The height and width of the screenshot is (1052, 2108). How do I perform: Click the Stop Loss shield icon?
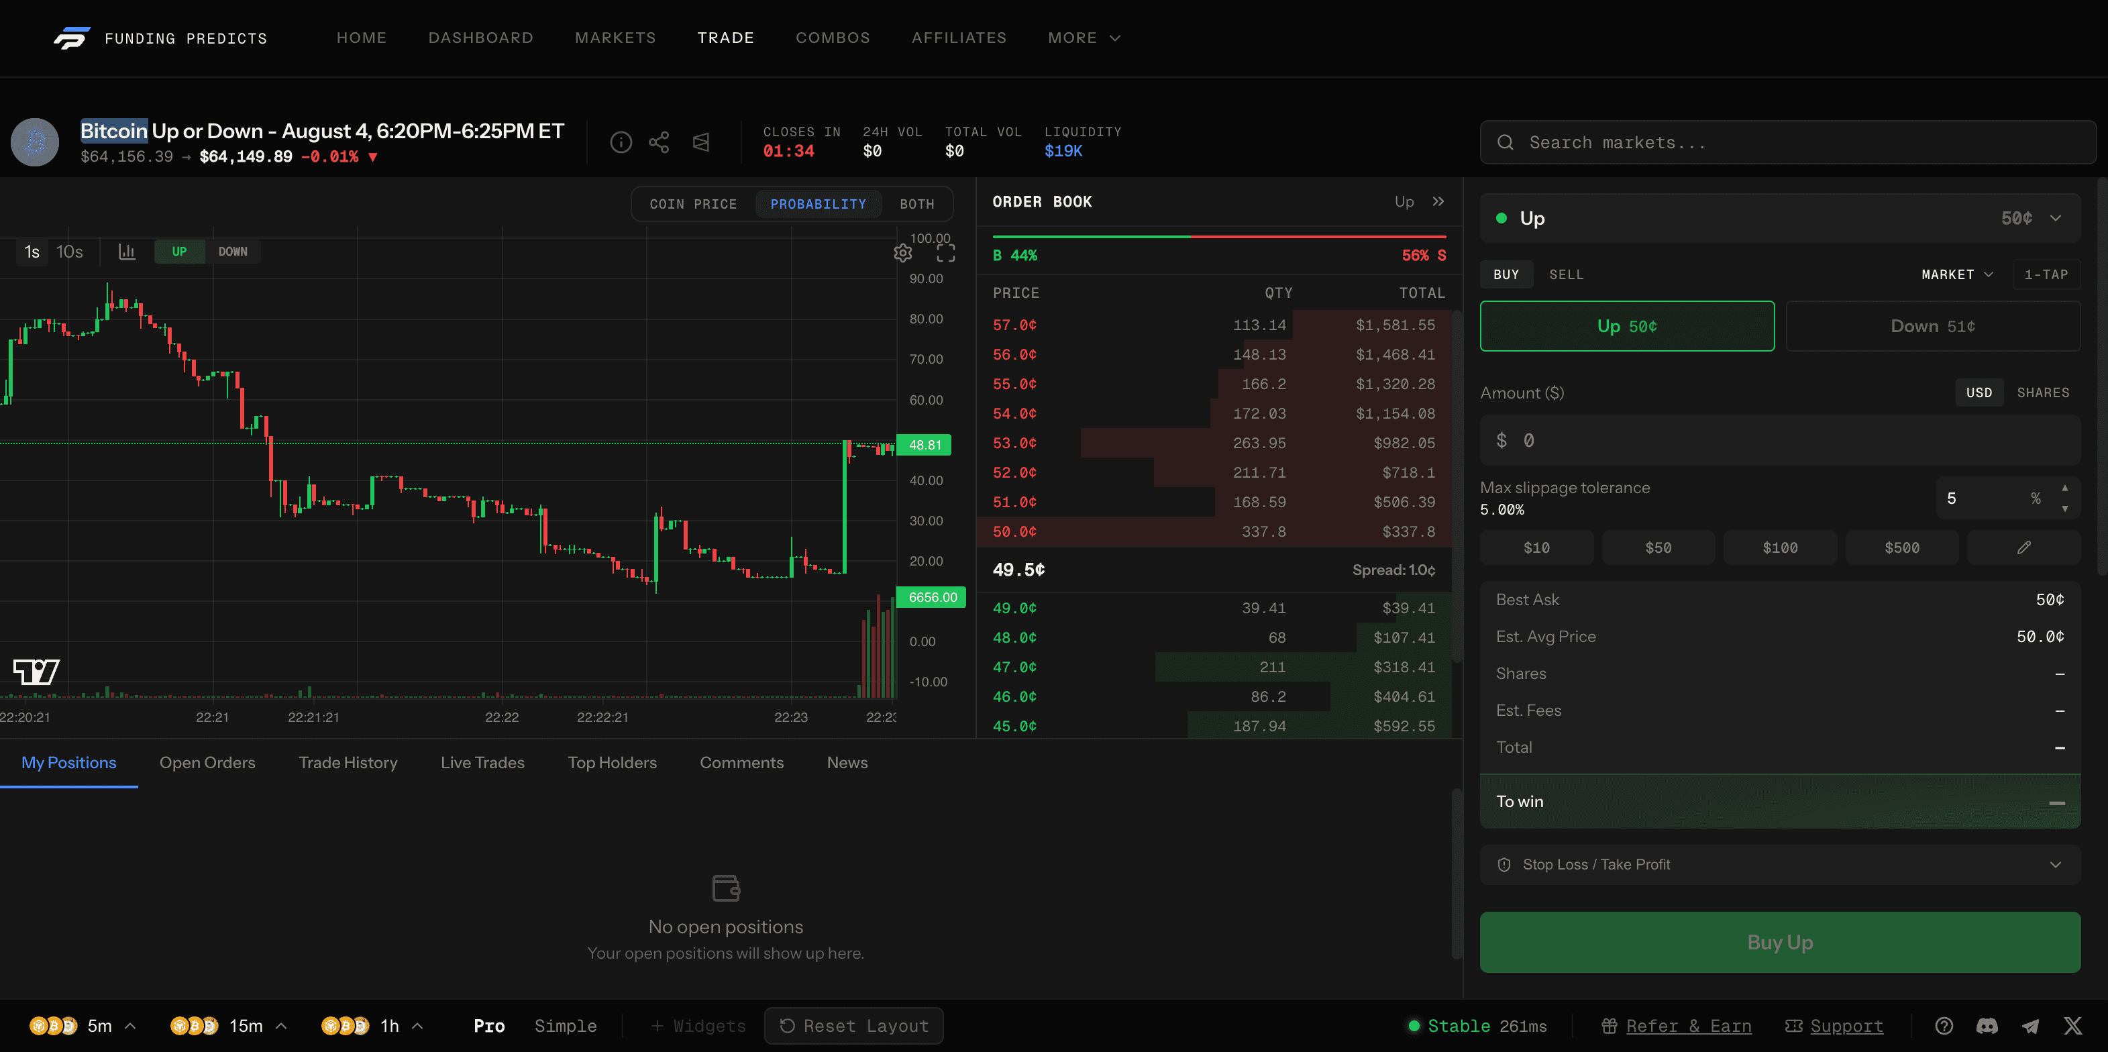click(x=1504, y=865)
